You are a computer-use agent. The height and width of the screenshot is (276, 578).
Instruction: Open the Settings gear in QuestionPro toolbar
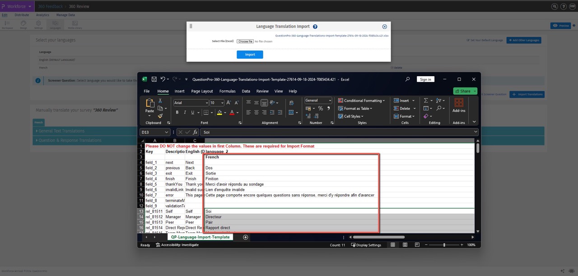click(39, 23)
